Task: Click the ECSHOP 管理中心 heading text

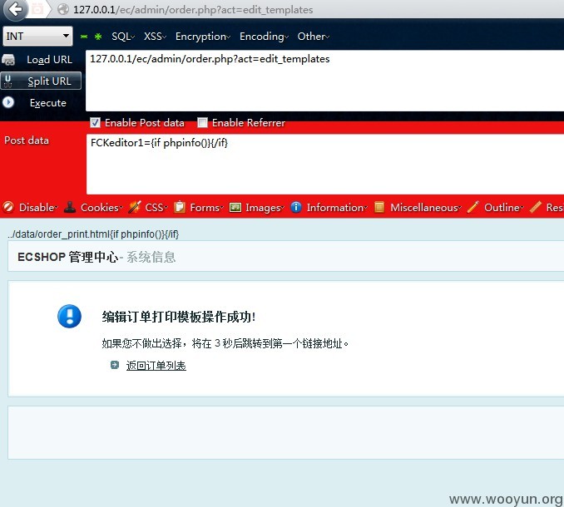Action: 67,257
